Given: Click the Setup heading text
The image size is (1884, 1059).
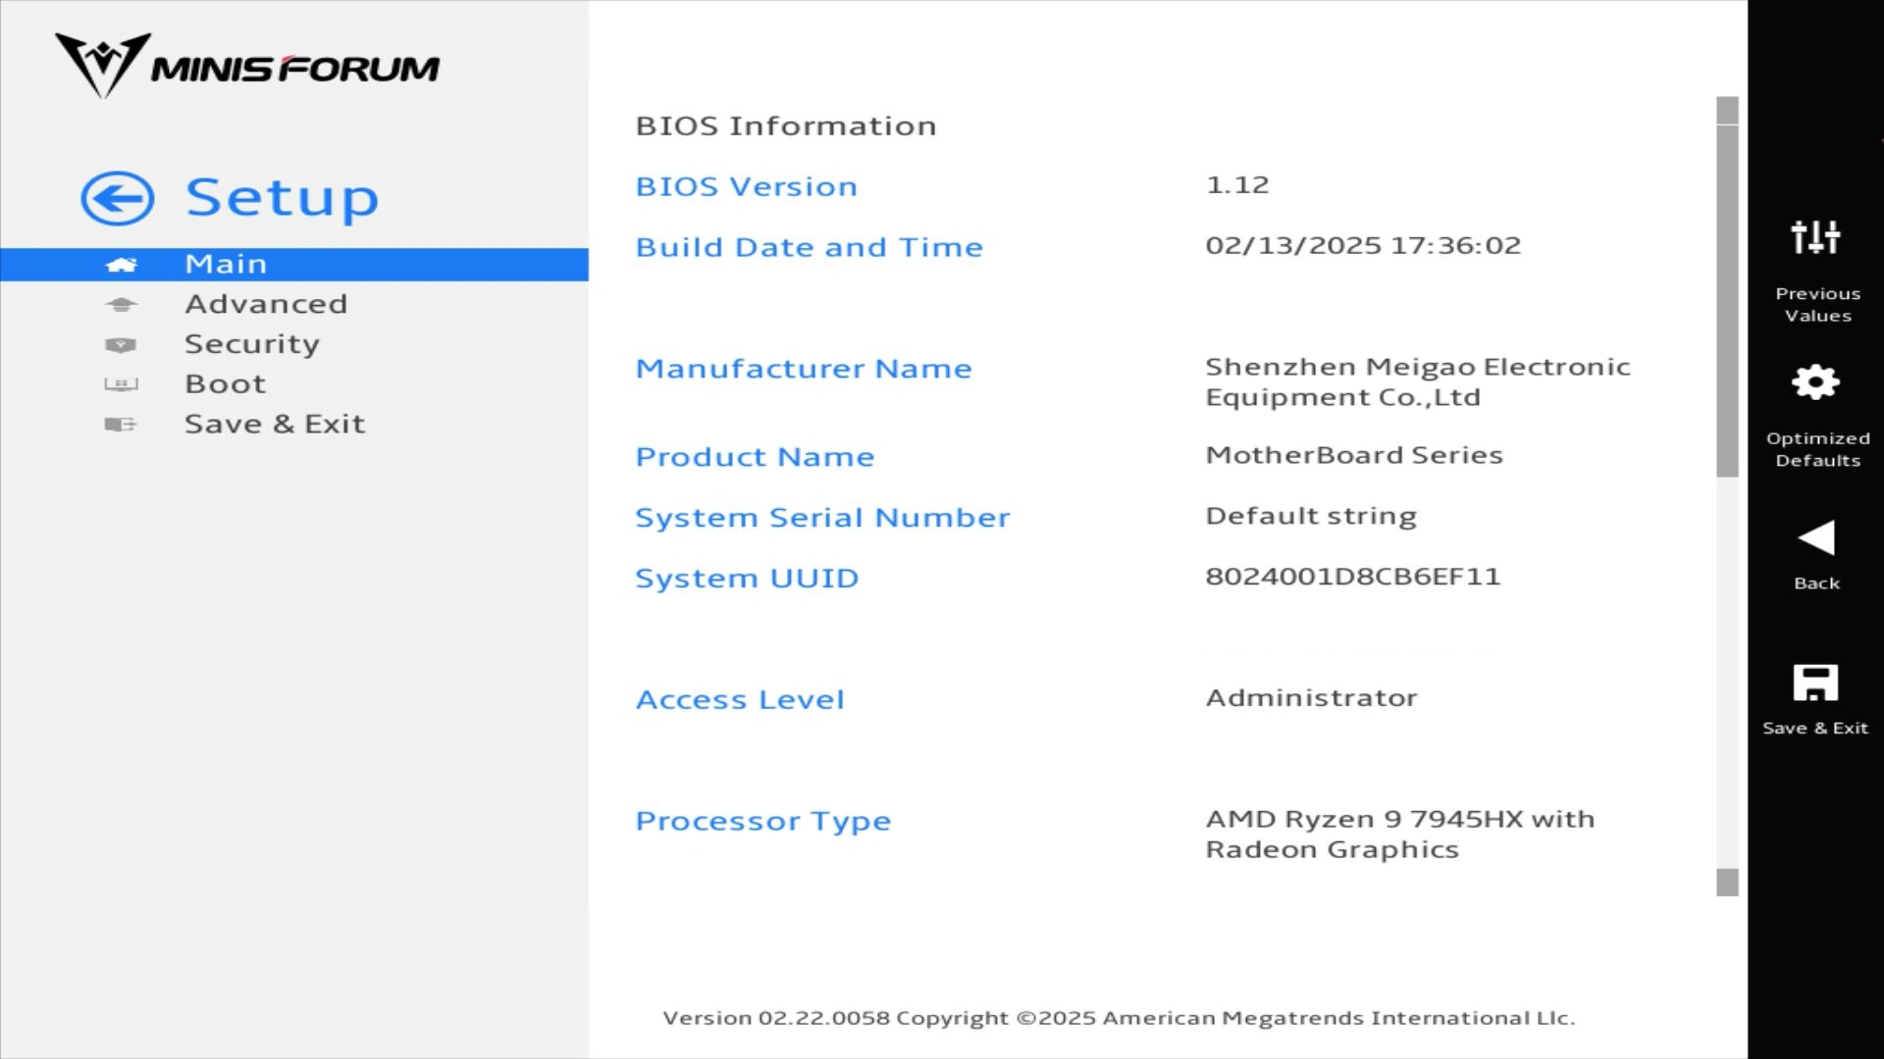Looking at the screenshot, I should click(283, 199).
